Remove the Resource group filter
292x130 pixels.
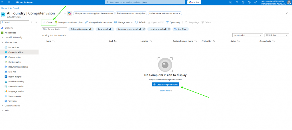coord(144,29)
